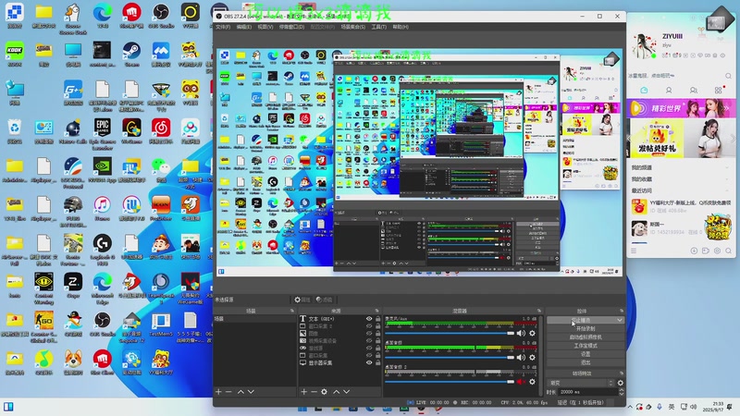Adjust the 桌面音频 volume slider
The image size is (740, 416).
[450, 358]
